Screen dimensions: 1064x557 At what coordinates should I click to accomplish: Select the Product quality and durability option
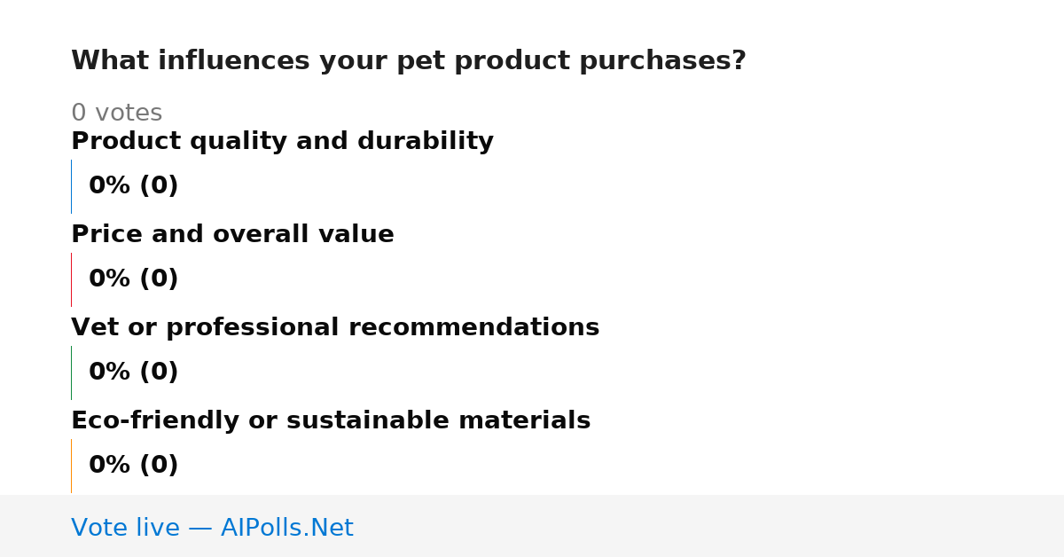click(x=282, y=142)
